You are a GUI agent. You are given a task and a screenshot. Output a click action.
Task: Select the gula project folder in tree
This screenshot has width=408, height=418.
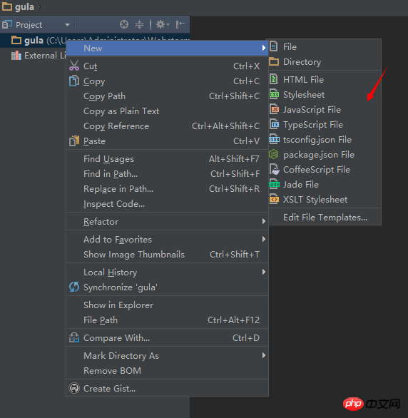click(x=34, y=41)
